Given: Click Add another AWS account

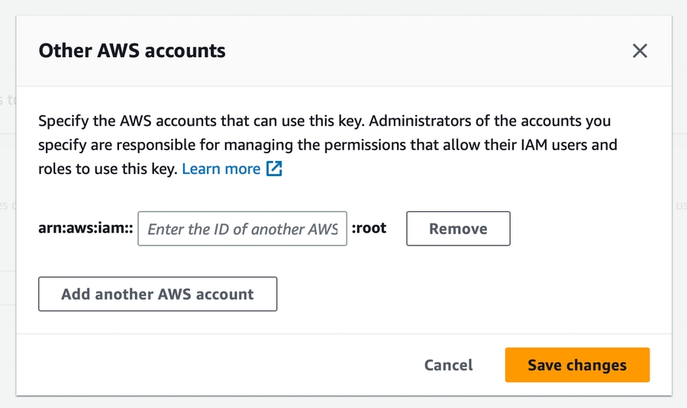Looking at the screenshot, I should point(157,294).
